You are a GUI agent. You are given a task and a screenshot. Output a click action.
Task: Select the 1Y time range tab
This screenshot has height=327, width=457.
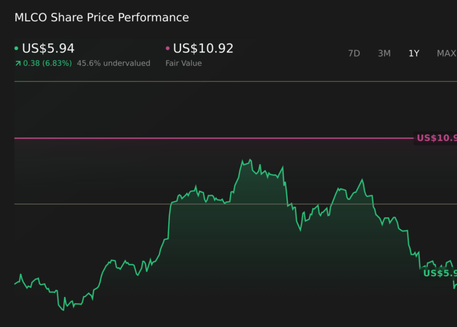point(414,54)
